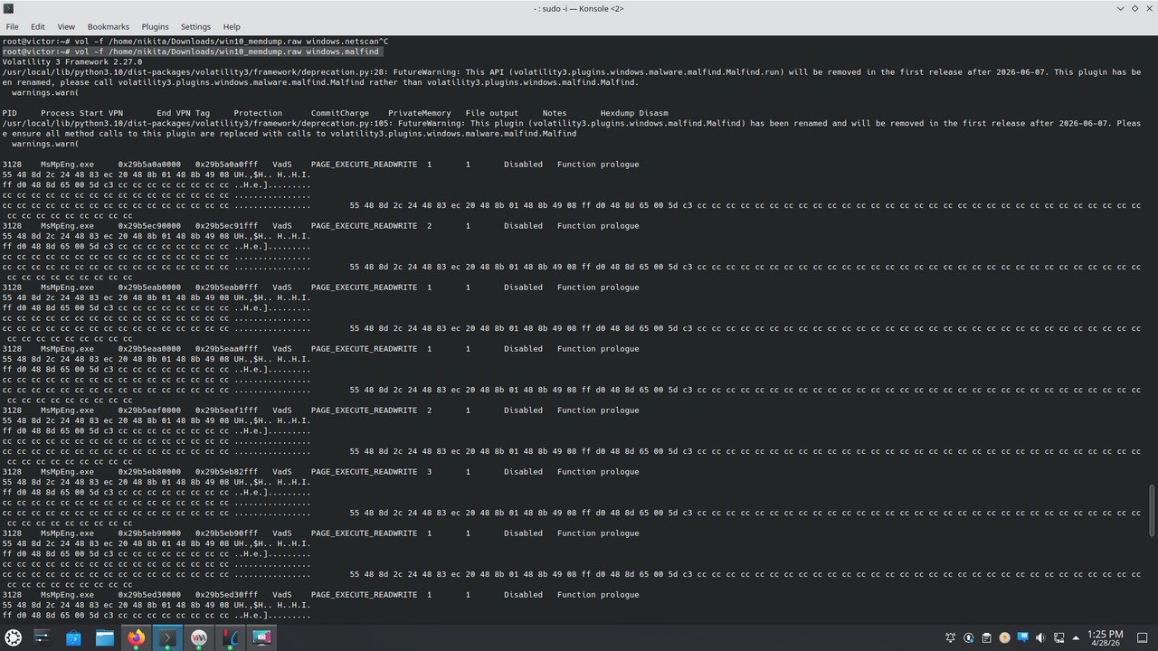Viewport: 1158px width, 651px height.
Task: Click start address 0x29b5eaf0000
Action: pyautogui.click(x=149, y=410)
